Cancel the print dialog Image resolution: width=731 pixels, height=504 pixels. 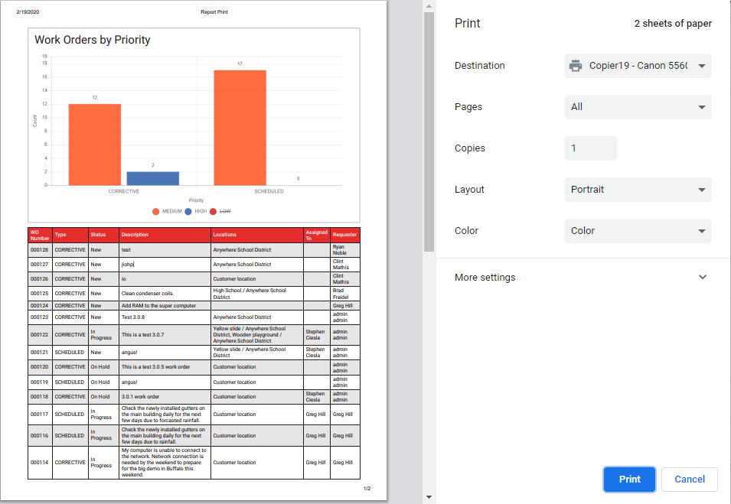690,480
